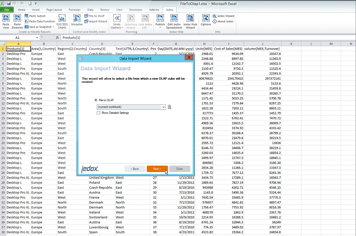Click the insert function fx icon

57,37
